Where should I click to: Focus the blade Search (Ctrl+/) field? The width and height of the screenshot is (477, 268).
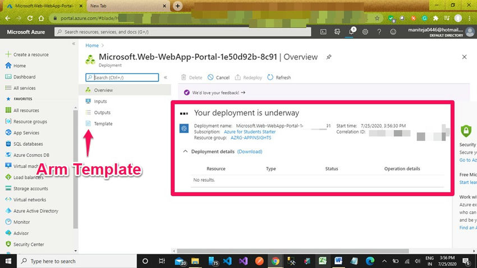point(122,77)
